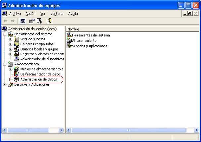Click the Servicios y Aplicaciones tree icon
Image resolution: width=201 pixels, height=142 pixels.
[10, 84]
